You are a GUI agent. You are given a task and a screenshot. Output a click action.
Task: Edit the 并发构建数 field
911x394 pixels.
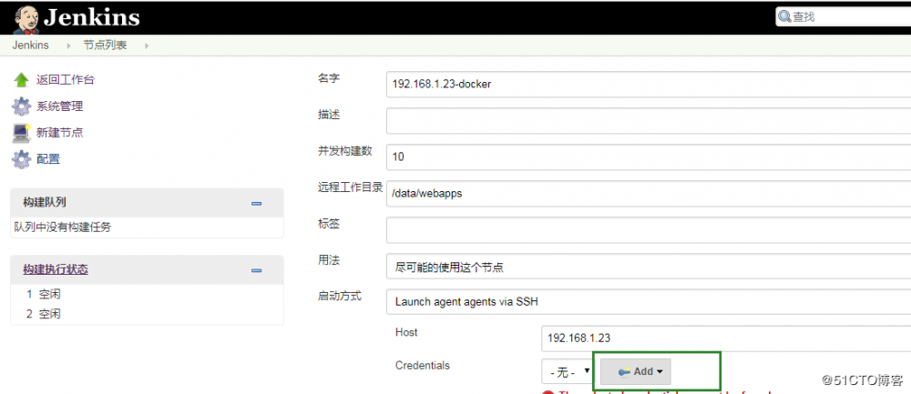tap(649, 157)
